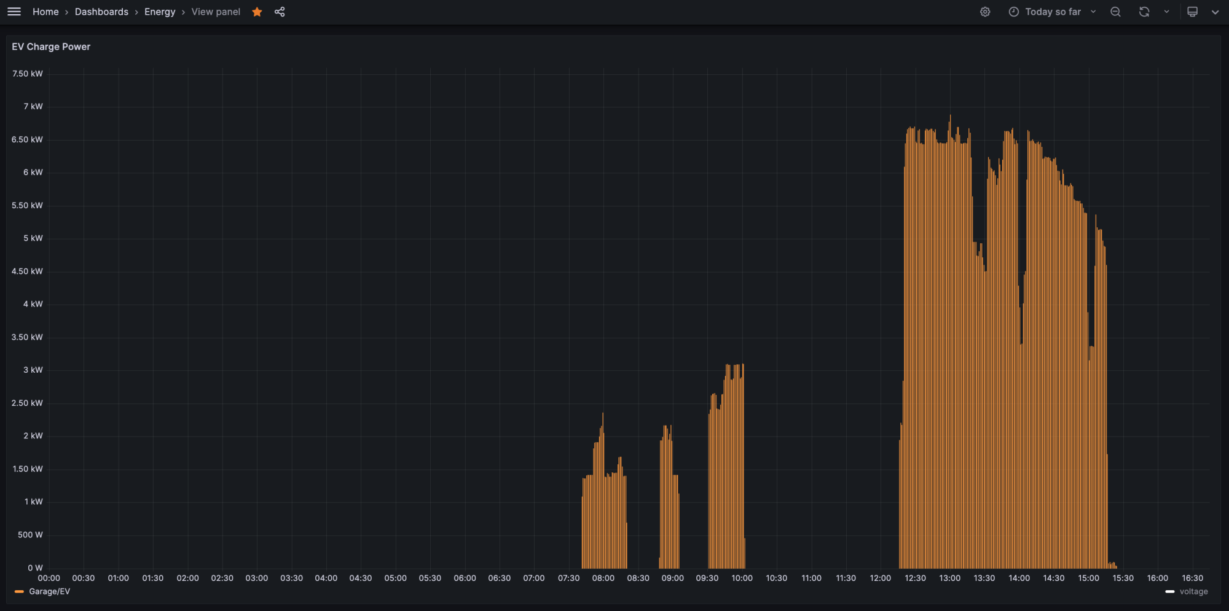
Task: Share the dashboard panel
Action: tap(280, 12)
